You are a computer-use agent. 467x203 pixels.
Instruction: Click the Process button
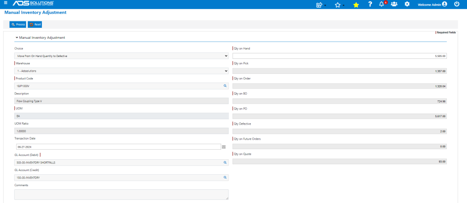coord(18,25)
